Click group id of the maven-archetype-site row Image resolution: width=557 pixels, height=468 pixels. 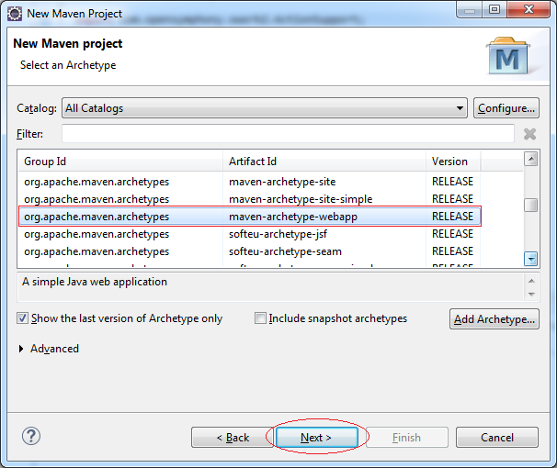[97, 182]
